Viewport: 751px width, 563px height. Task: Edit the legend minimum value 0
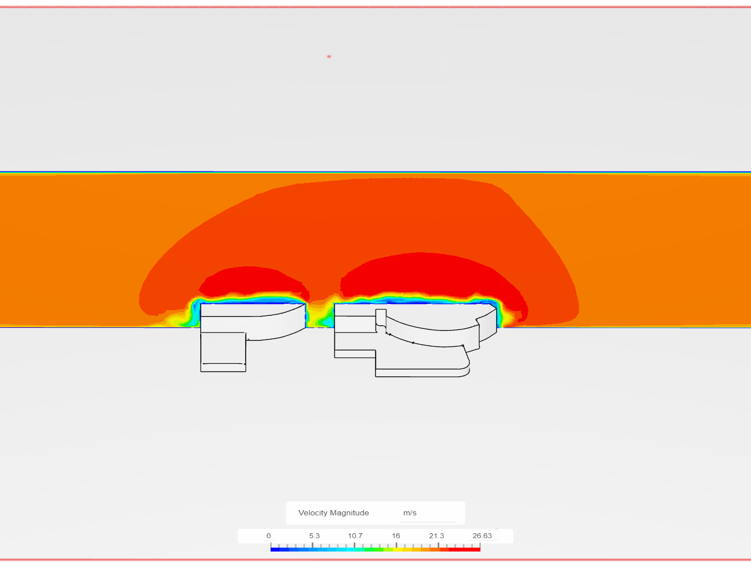click(269, 536)
